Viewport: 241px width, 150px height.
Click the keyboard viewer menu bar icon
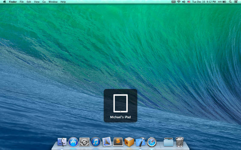[174, 2]
